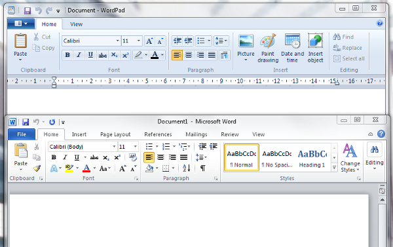Click Change Styles button in Word
Screen dimensions: 393x247
click(x=350, y=158)
